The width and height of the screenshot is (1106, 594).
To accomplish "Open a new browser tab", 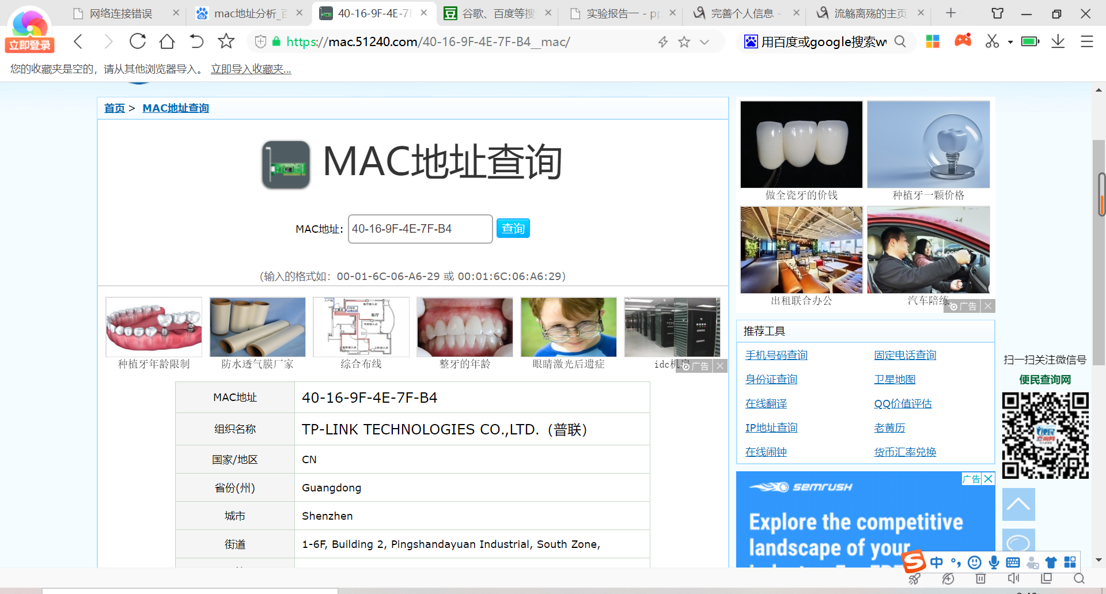I will coord(951,13).
